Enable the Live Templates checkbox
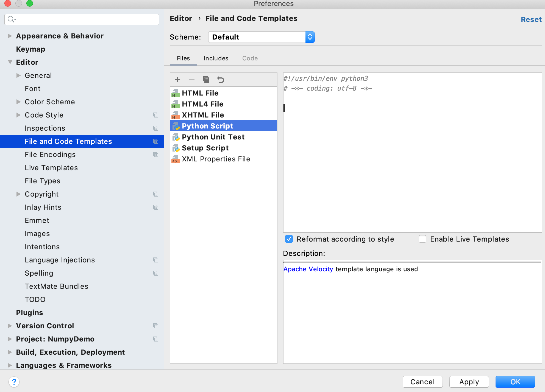The width and height of the screenshot is (545, 392). [422, 239]
